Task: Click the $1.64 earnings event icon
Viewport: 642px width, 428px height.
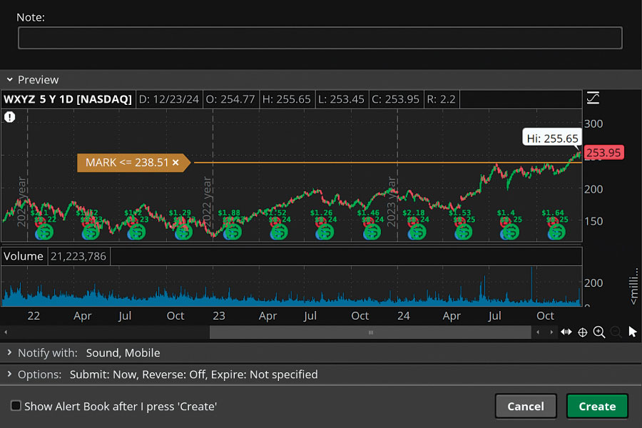Action: click(554, 232)
